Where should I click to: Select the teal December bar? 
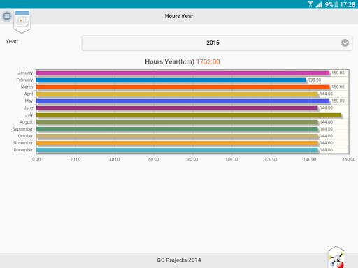(177, 150)
